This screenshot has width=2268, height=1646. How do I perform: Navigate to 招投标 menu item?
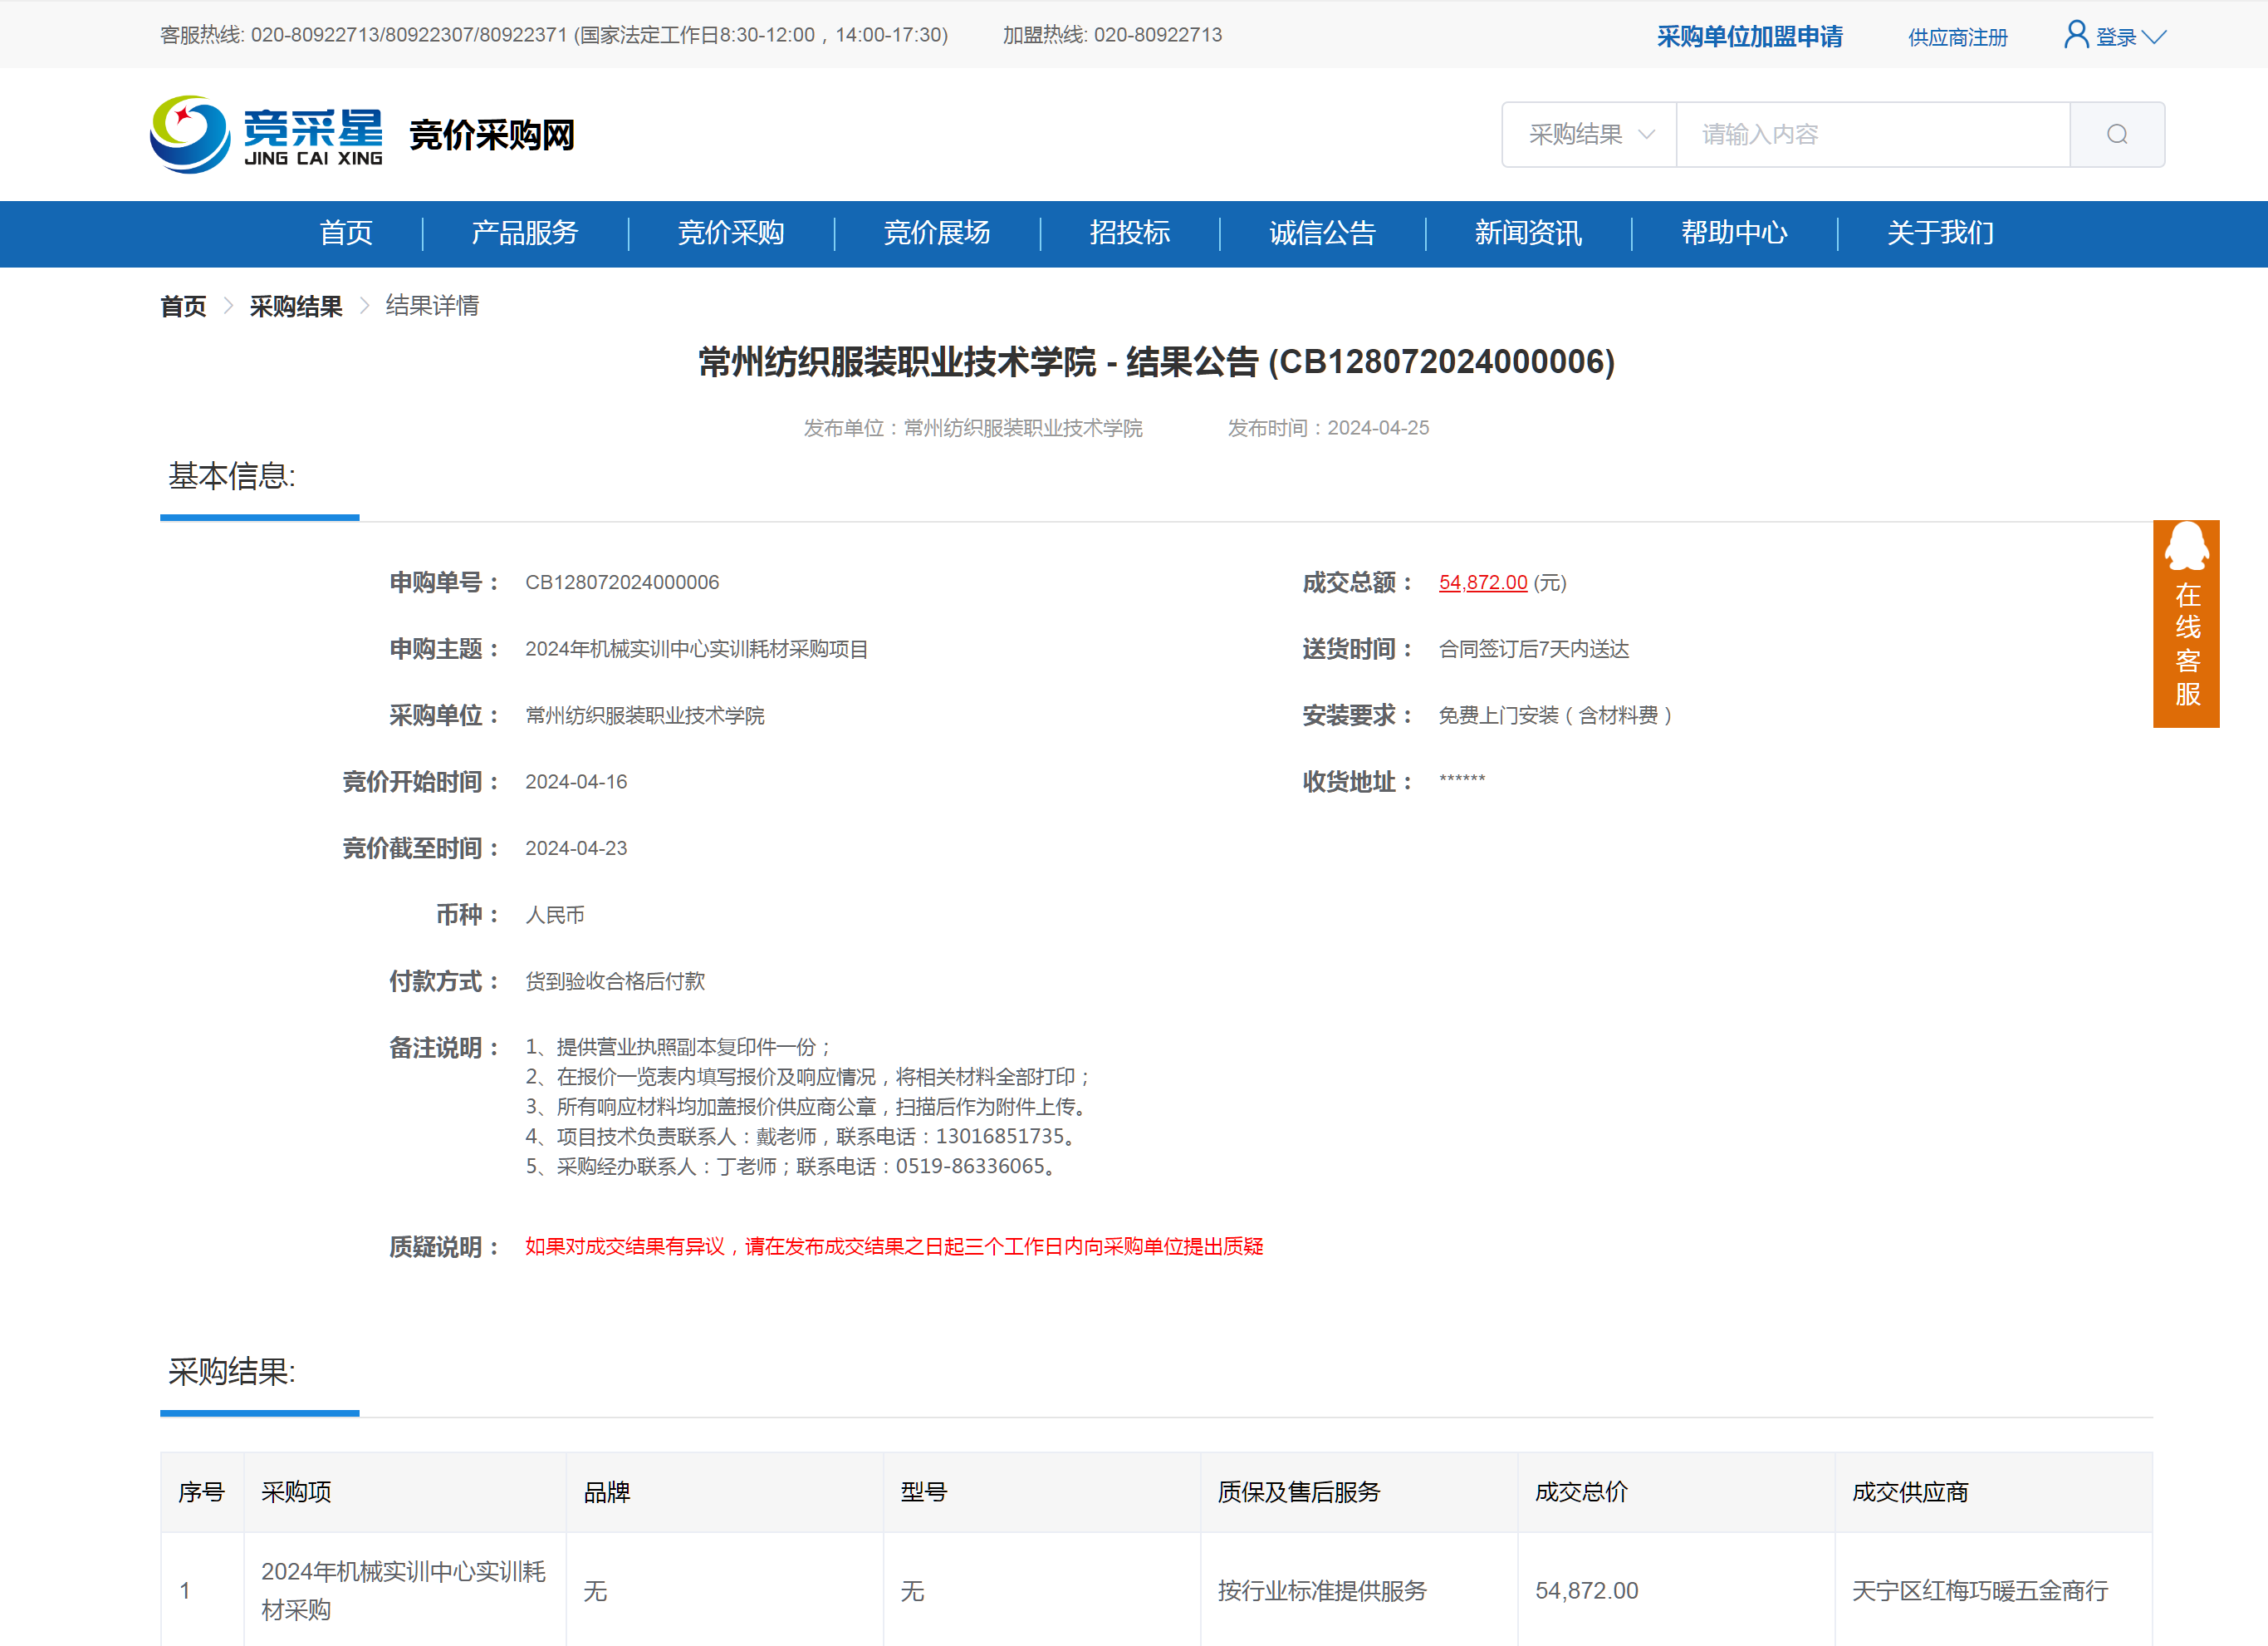pos(1130,233)
